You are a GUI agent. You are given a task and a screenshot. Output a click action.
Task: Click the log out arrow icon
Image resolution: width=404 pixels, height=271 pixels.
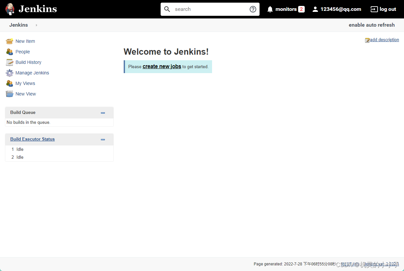click(x=374, y=9)
